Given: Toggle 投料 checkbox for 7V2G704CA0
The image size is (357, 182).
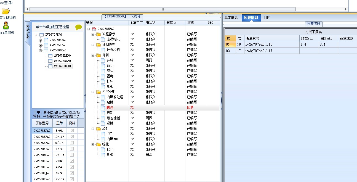Looking at the screenshot, I should click(x=72, y=155).
